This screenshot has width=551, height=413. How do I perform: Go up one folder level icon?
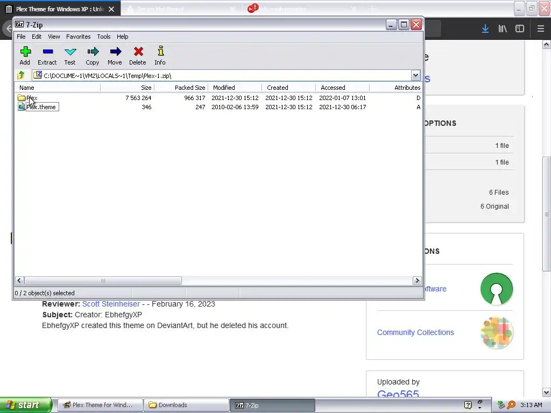(x=21, y=75)
